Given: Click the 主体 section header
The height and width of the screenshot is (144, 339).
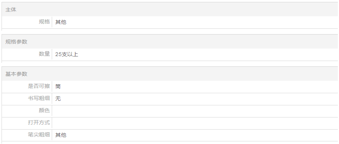Looking at the screenshot, I should point(11,10).
